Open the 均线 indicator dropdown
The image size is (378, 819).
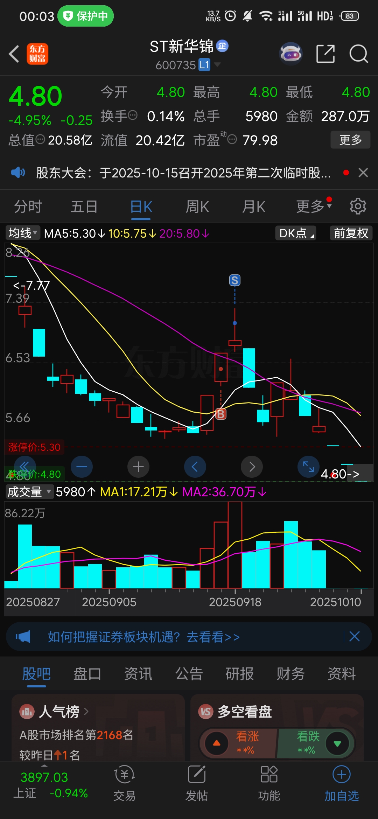pyautogui.click(x=23, y=233)
